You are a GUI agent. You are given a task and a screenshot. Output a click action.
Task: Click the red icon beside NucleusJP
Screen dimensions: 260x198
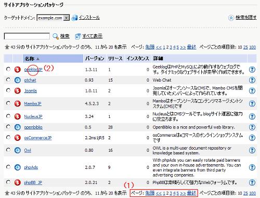click(18, 116)
